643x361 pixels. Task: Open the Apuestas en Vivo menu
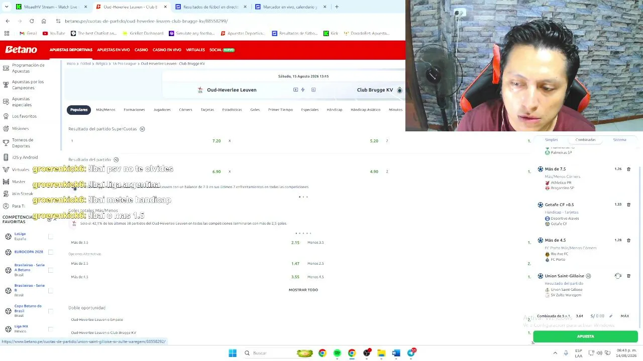(x=114, y=50)
